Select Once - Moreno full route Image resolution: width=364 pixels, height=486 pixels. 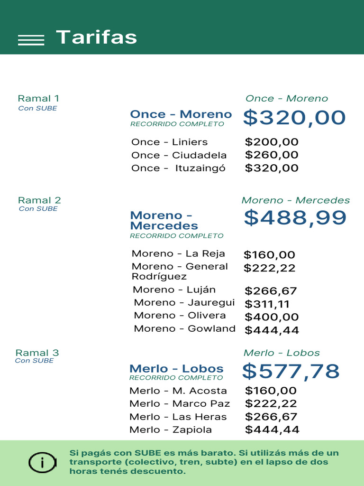pyautogui.click(x=181, y=114)
